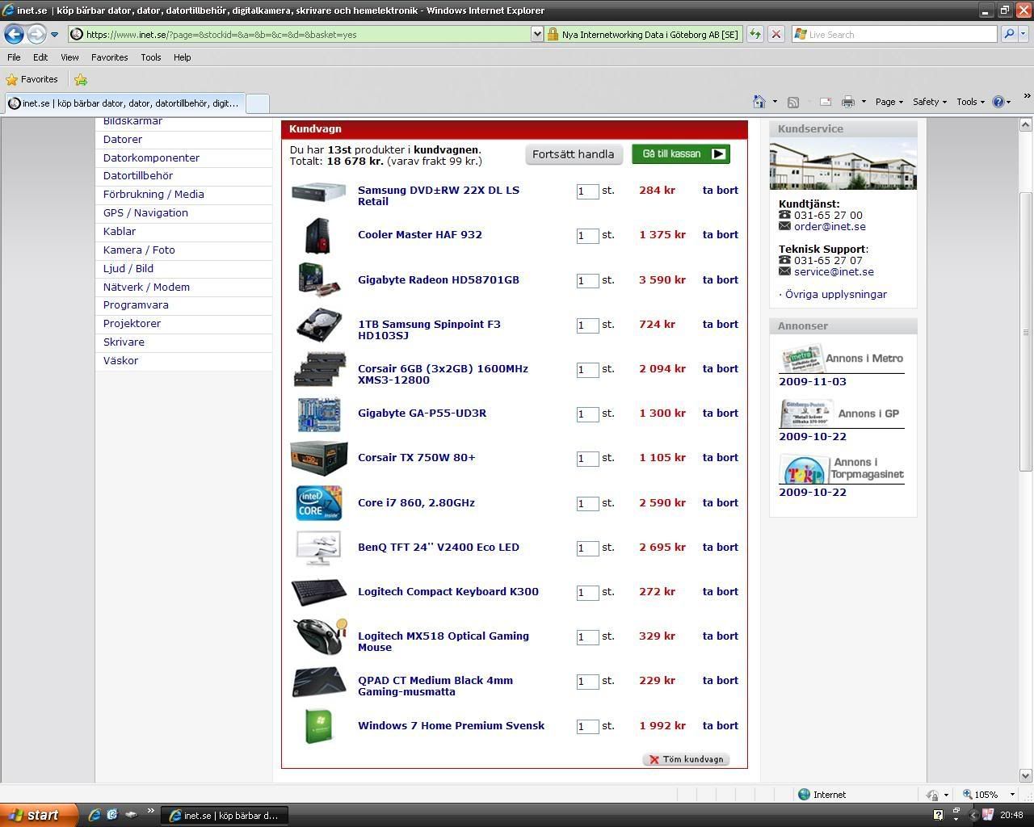Click the Read Mail envelope icon

[x=825, y=102]
